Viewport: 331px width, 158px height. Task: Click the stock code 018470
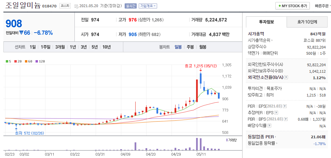tap(50, 6)
